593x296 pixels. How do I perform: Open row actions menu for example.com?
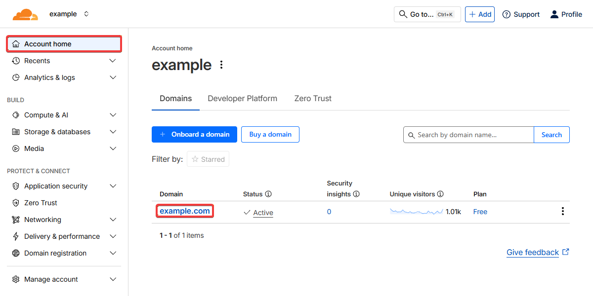coord(562,212)
